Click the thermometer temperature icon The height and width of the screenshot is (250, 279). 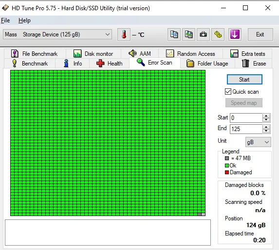click(x=124, y=34)
